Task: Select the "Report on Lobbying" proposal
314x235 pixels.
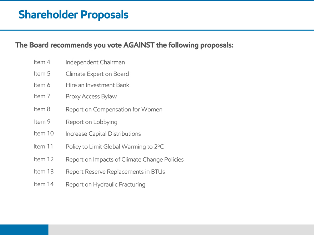Action: [x=91, y=122]
